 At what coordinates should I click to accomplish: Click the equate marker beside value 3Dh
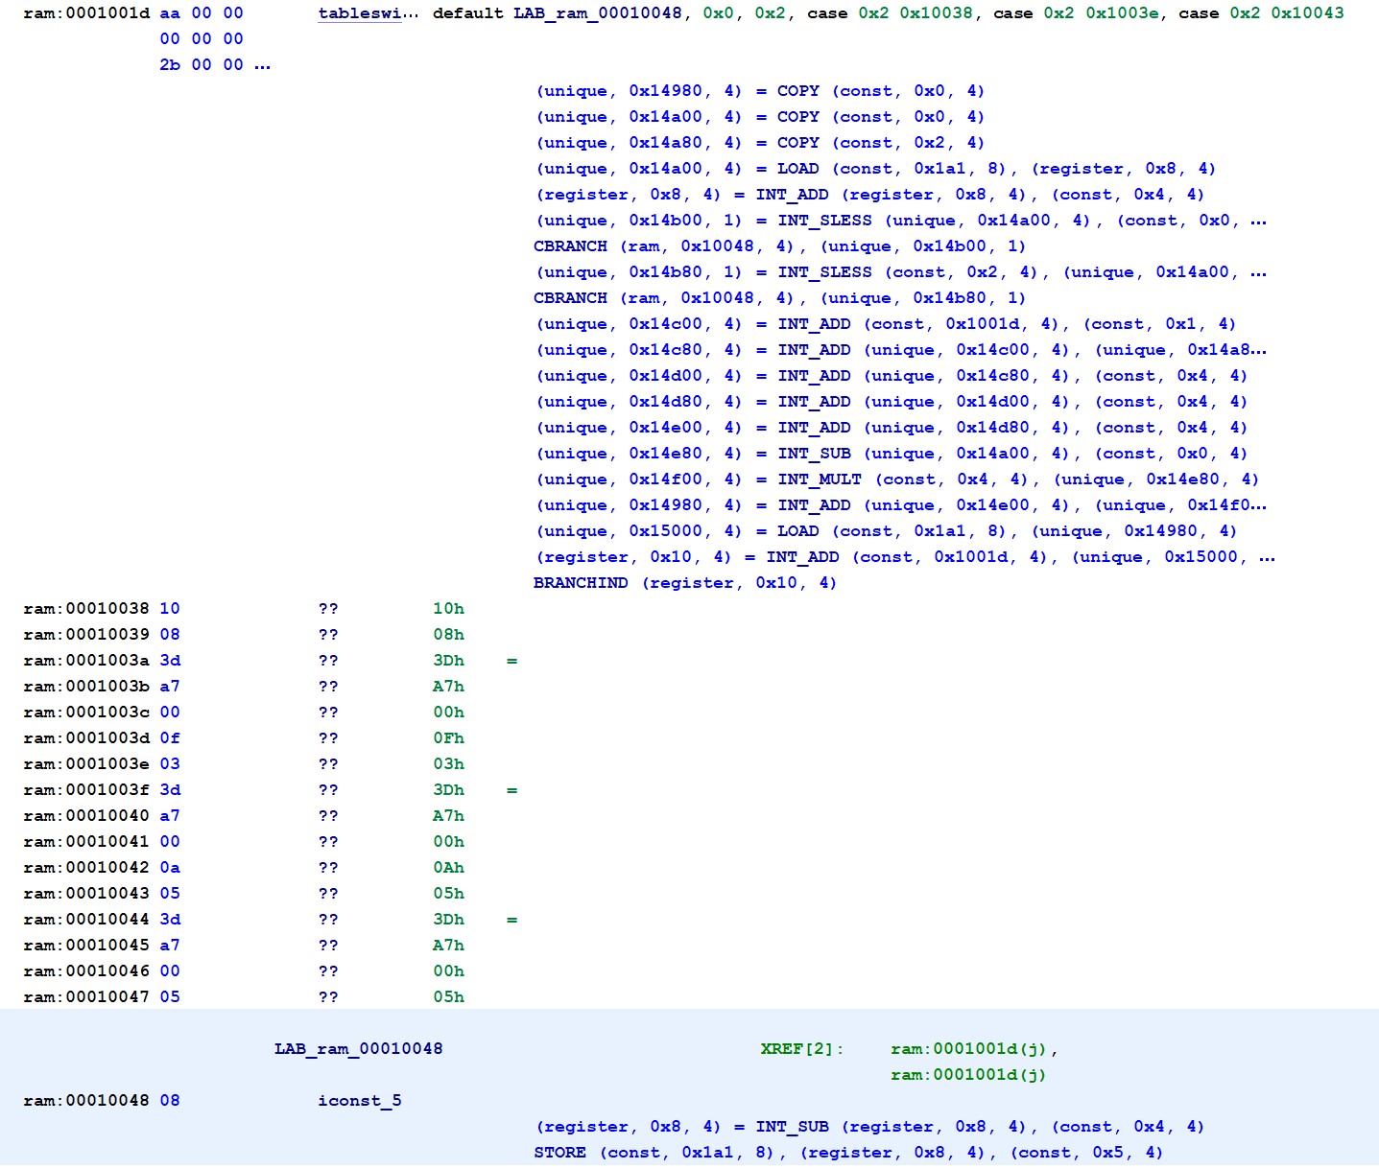click(x=513, y=661)
